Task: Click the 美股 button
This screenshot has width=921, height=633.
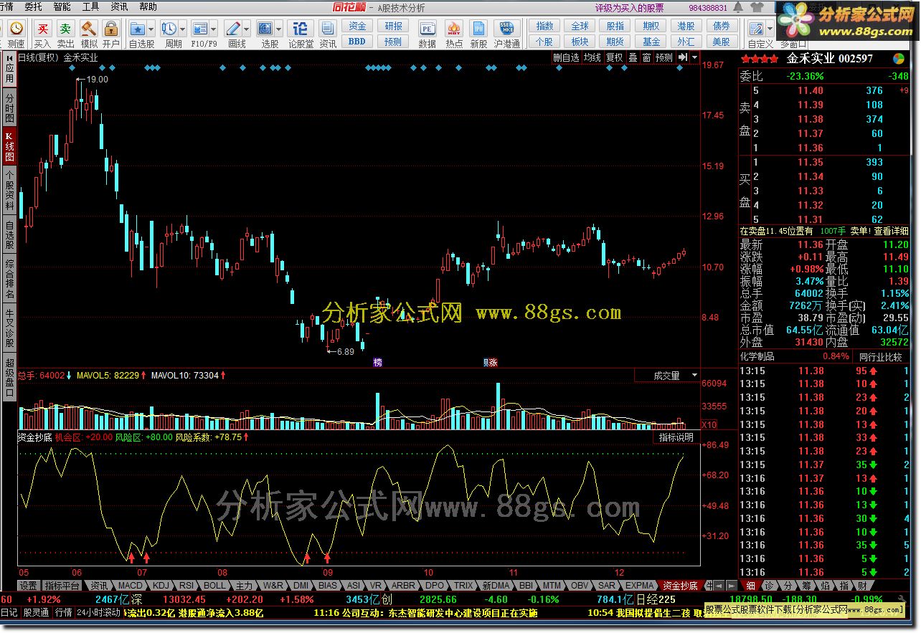Action: 721,42
